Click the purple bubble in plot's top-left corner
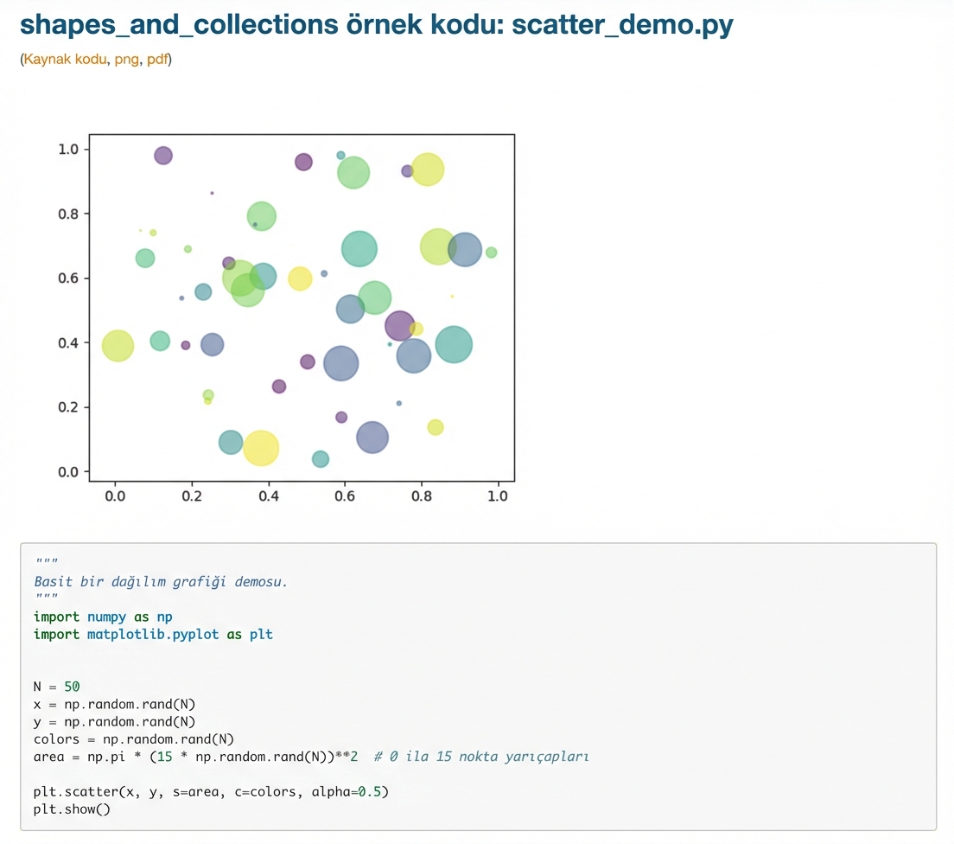 163,156
